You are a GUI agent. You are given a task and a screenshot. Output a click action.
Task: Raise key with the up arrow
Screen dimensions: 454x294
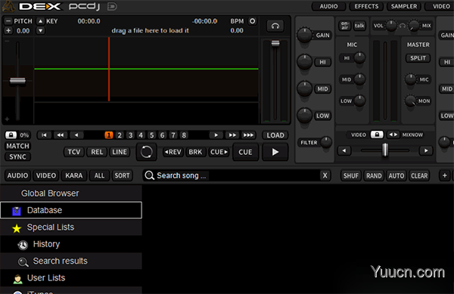pos(41,21)
